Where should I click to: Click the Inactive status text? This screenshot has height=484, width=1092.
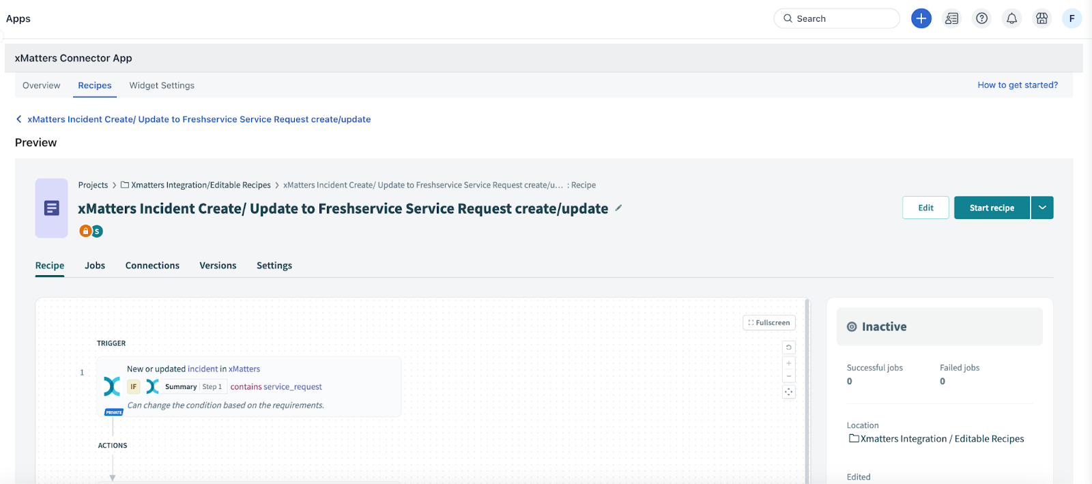[x=885, y=327]
